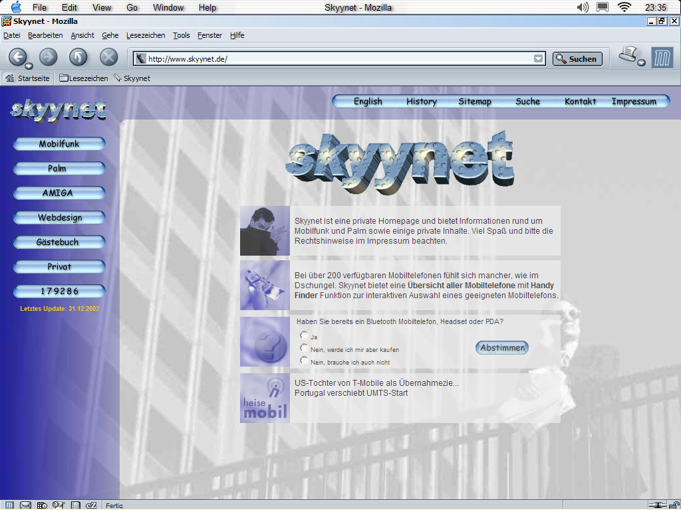681x510 pixels.
Task: Open Mail from the status bar envelope icon
Action: pyautogui.click(x=26, y=505)
